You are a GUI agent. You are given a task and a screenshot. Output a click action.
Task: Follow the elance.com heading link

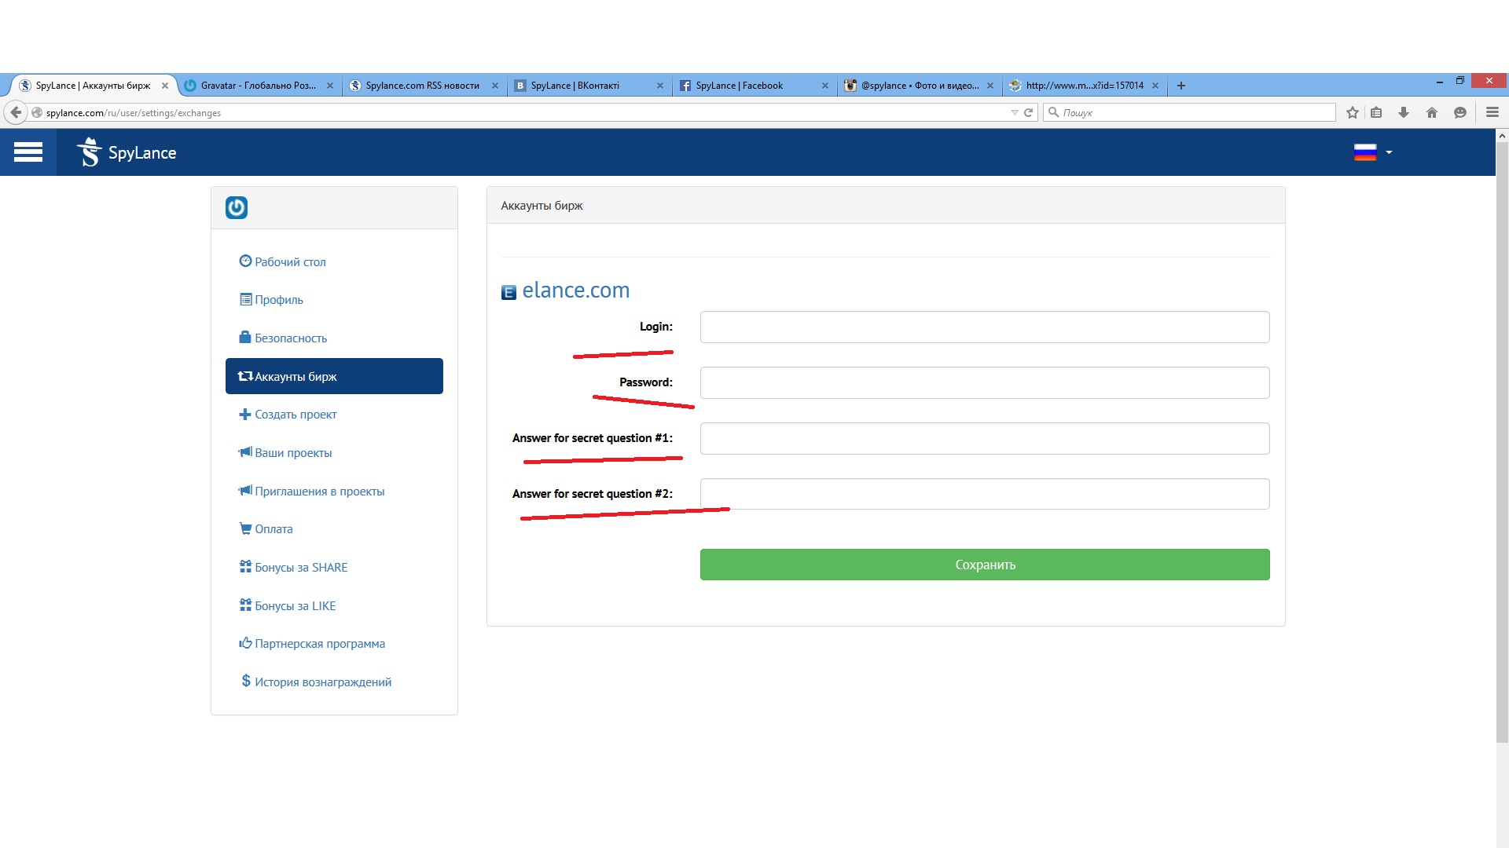tap(575, 291)
